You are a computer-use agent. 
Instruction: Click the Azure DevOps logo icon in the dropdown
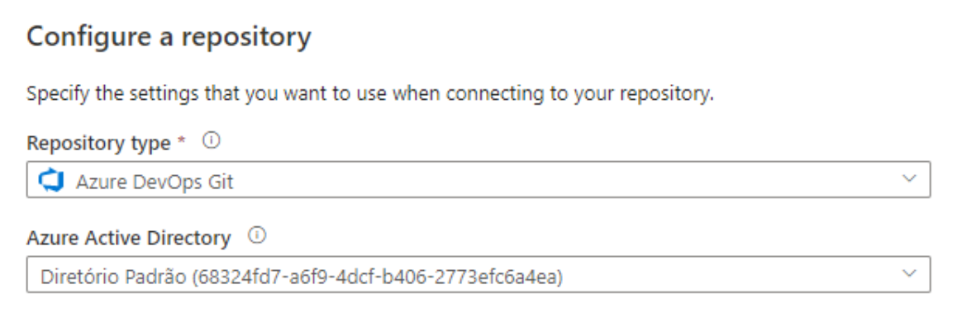51,181
